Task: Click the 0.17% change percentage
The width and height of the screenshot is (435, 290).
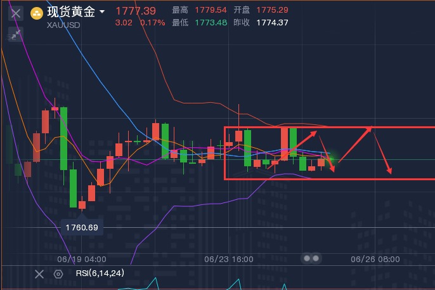Action: tap(152, 23)
